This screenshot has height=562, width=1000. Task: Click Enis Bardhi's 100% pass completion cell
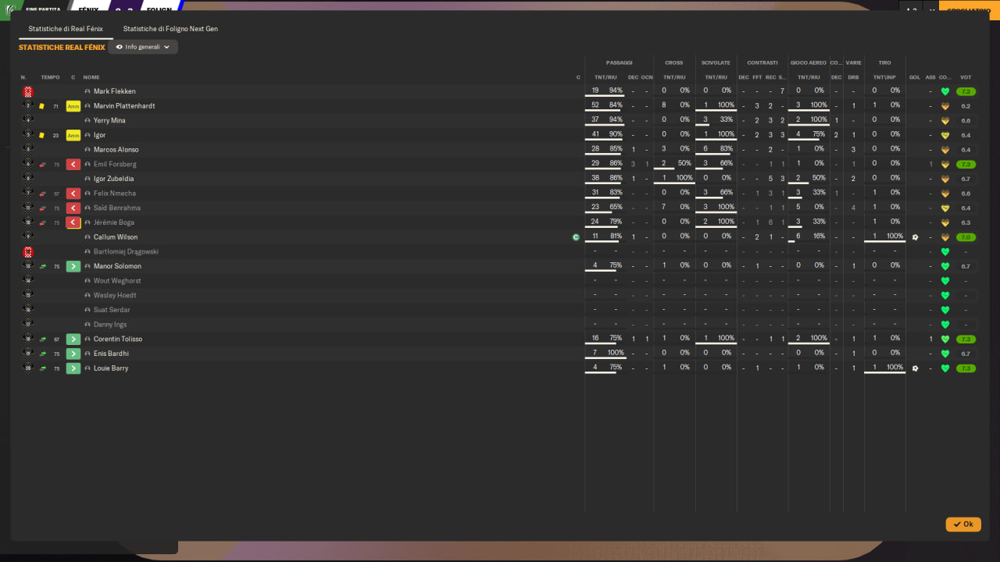(615, 353)
